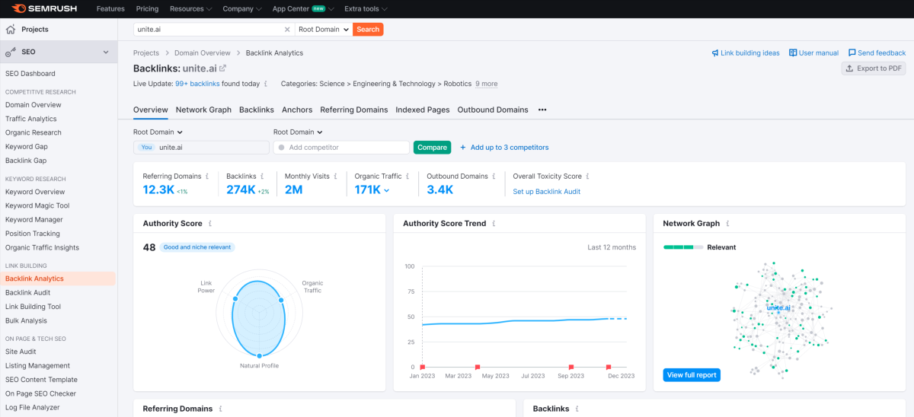Click info icon beside Live Update
Screen dimensions: 914x417
[x=266, y=84]
